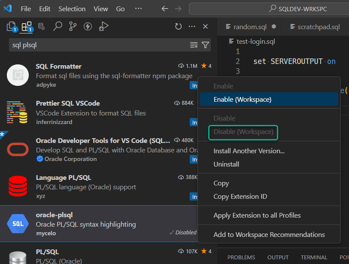Choose Add to Workspace Recommendations
349x264 pixels.
(x=269, y=235)
